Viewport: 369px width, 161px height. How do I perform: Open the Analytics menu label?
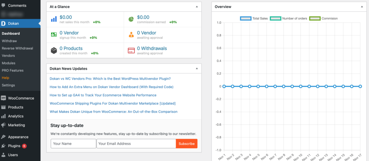tap(16, 116)
